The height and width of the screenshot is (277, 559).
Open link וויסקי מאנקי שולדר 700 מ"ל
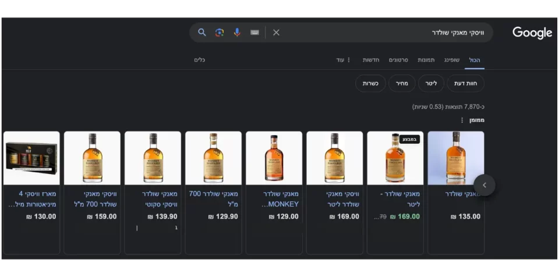[x=95, y=199]
